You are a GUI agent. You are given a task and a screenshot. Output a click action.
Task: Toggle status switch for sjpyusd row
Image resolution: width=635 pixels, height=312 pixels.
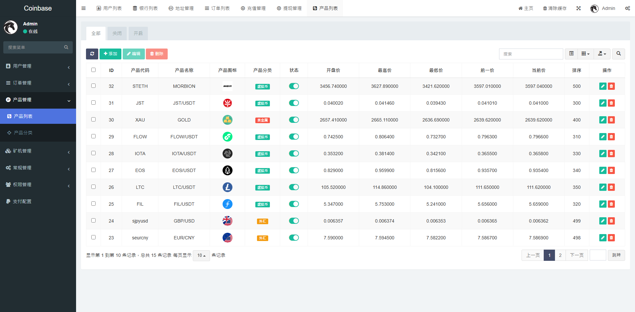pyautogui.click(x=294, y=221)
